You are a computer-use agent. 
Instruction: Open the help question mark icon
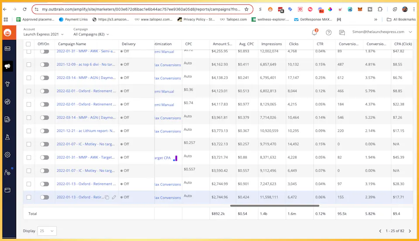[x=329, y=33]
